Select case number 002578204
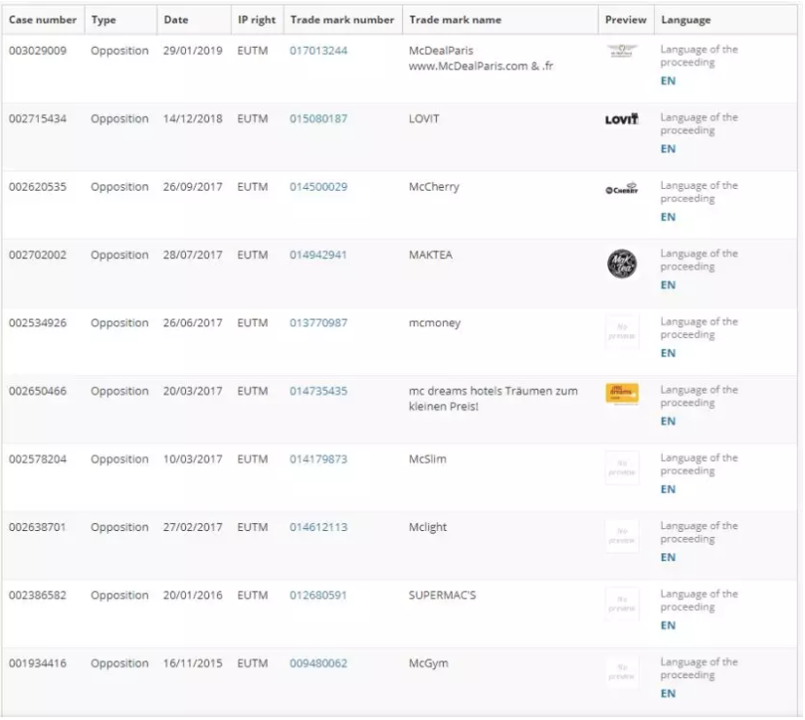805x720 pixels. click(38, 459)
